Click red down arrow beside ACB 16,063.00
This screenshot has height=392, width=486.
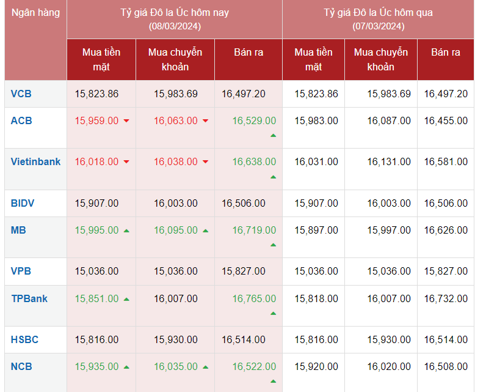coord(205,121)
